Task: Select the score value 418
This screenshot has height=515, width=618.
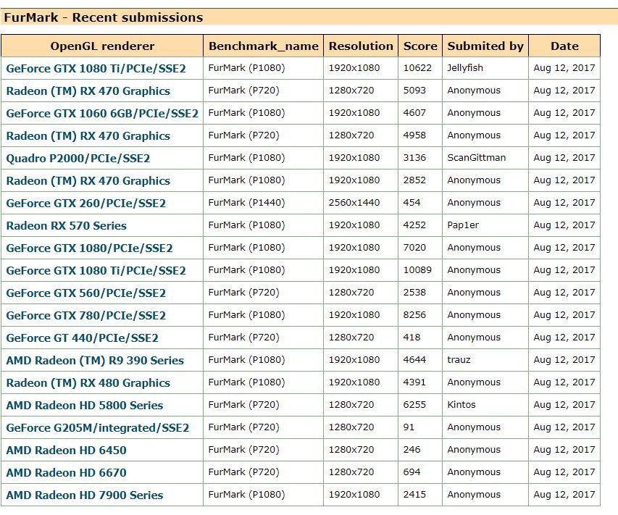Action: tap(412, 338)
